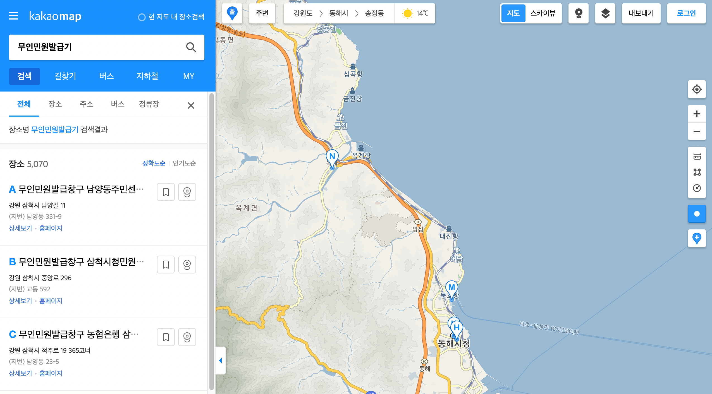Center map on current location
The image size is (712, 394).
[697, 89]
